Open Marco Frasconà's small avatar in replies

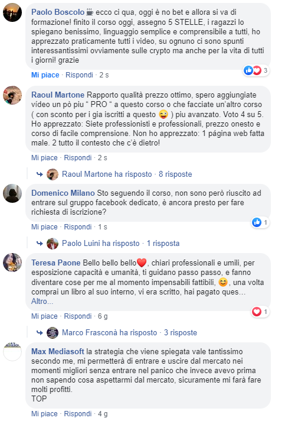tap(53, 333)
